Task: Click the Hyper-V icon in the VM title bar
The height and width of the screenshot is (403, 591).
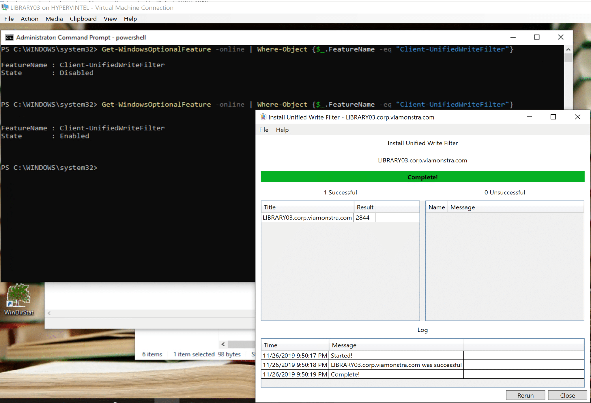Action: [5, 7]
